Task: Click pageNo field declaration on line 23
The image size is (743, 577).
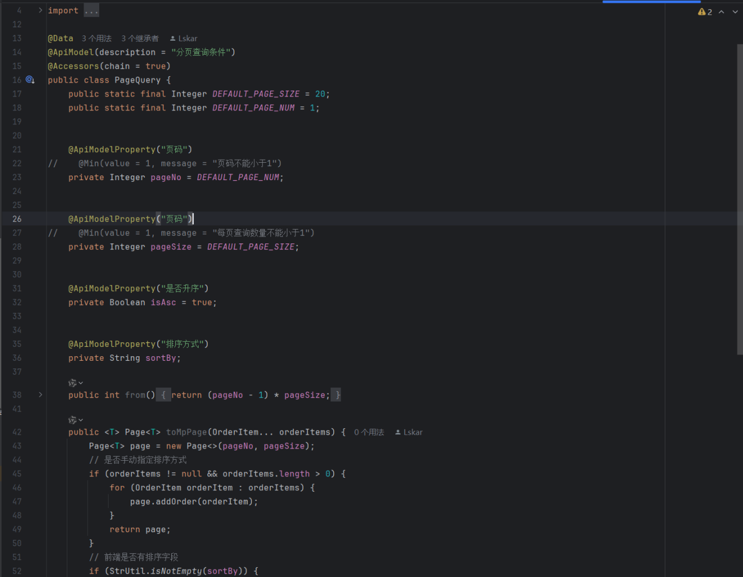Action: pos(166,178)
